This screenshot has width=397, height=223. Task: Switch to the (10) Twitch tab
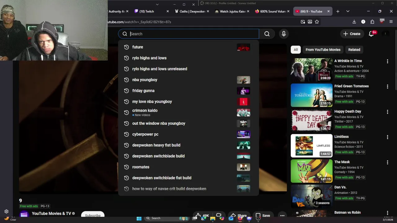(x=152, y=11)
